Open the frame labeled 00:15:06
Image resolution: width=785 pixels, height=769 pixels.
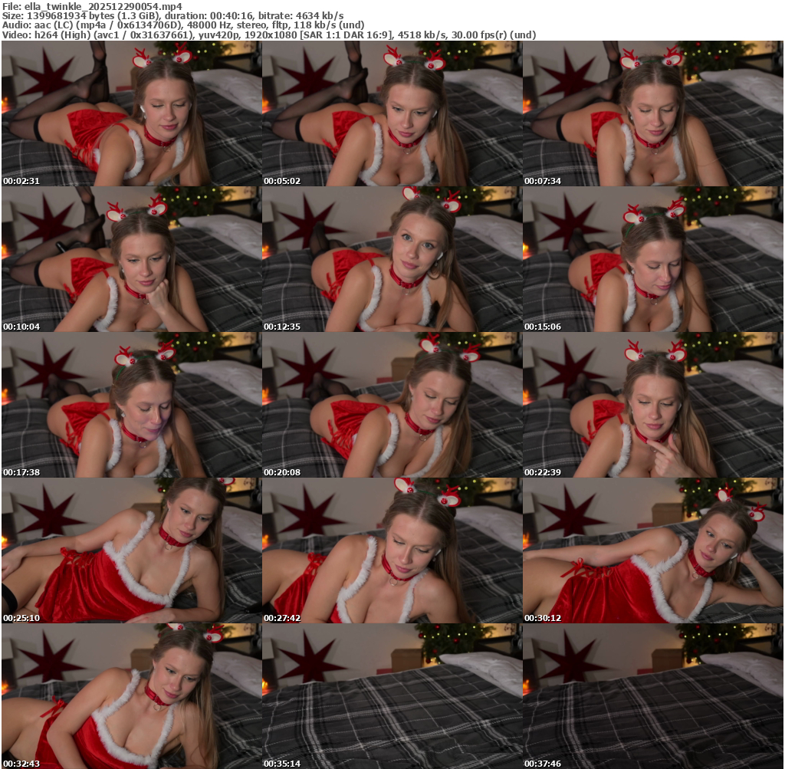652,259
